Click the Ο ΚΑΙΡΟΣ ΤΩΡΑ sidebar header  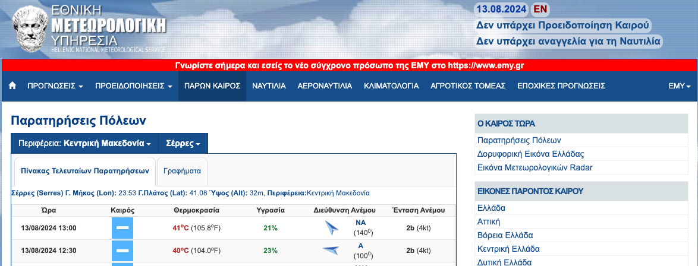[x=581, y=123]
